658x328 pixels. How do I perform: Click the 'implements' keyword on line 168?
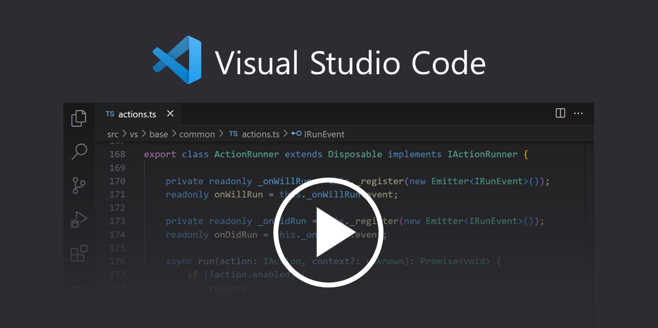(415, 154)
